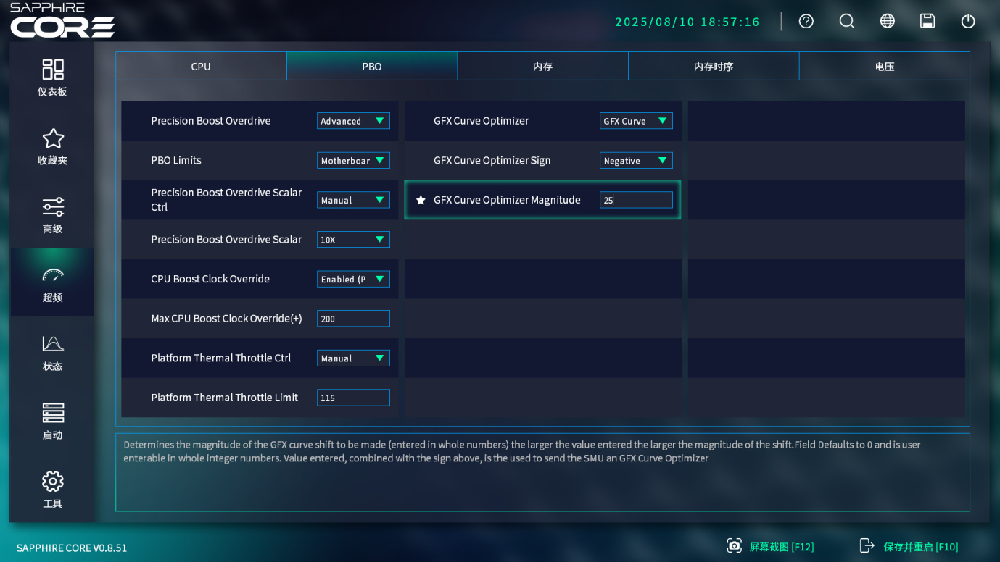The image size is (1000, 562).
Task: Switch to the 电压 voltage tab
Action: (x=885, y=66)
